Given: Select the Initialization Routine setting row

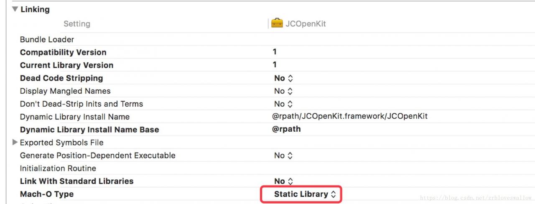Looking at the screenshot, I should 58,168.
